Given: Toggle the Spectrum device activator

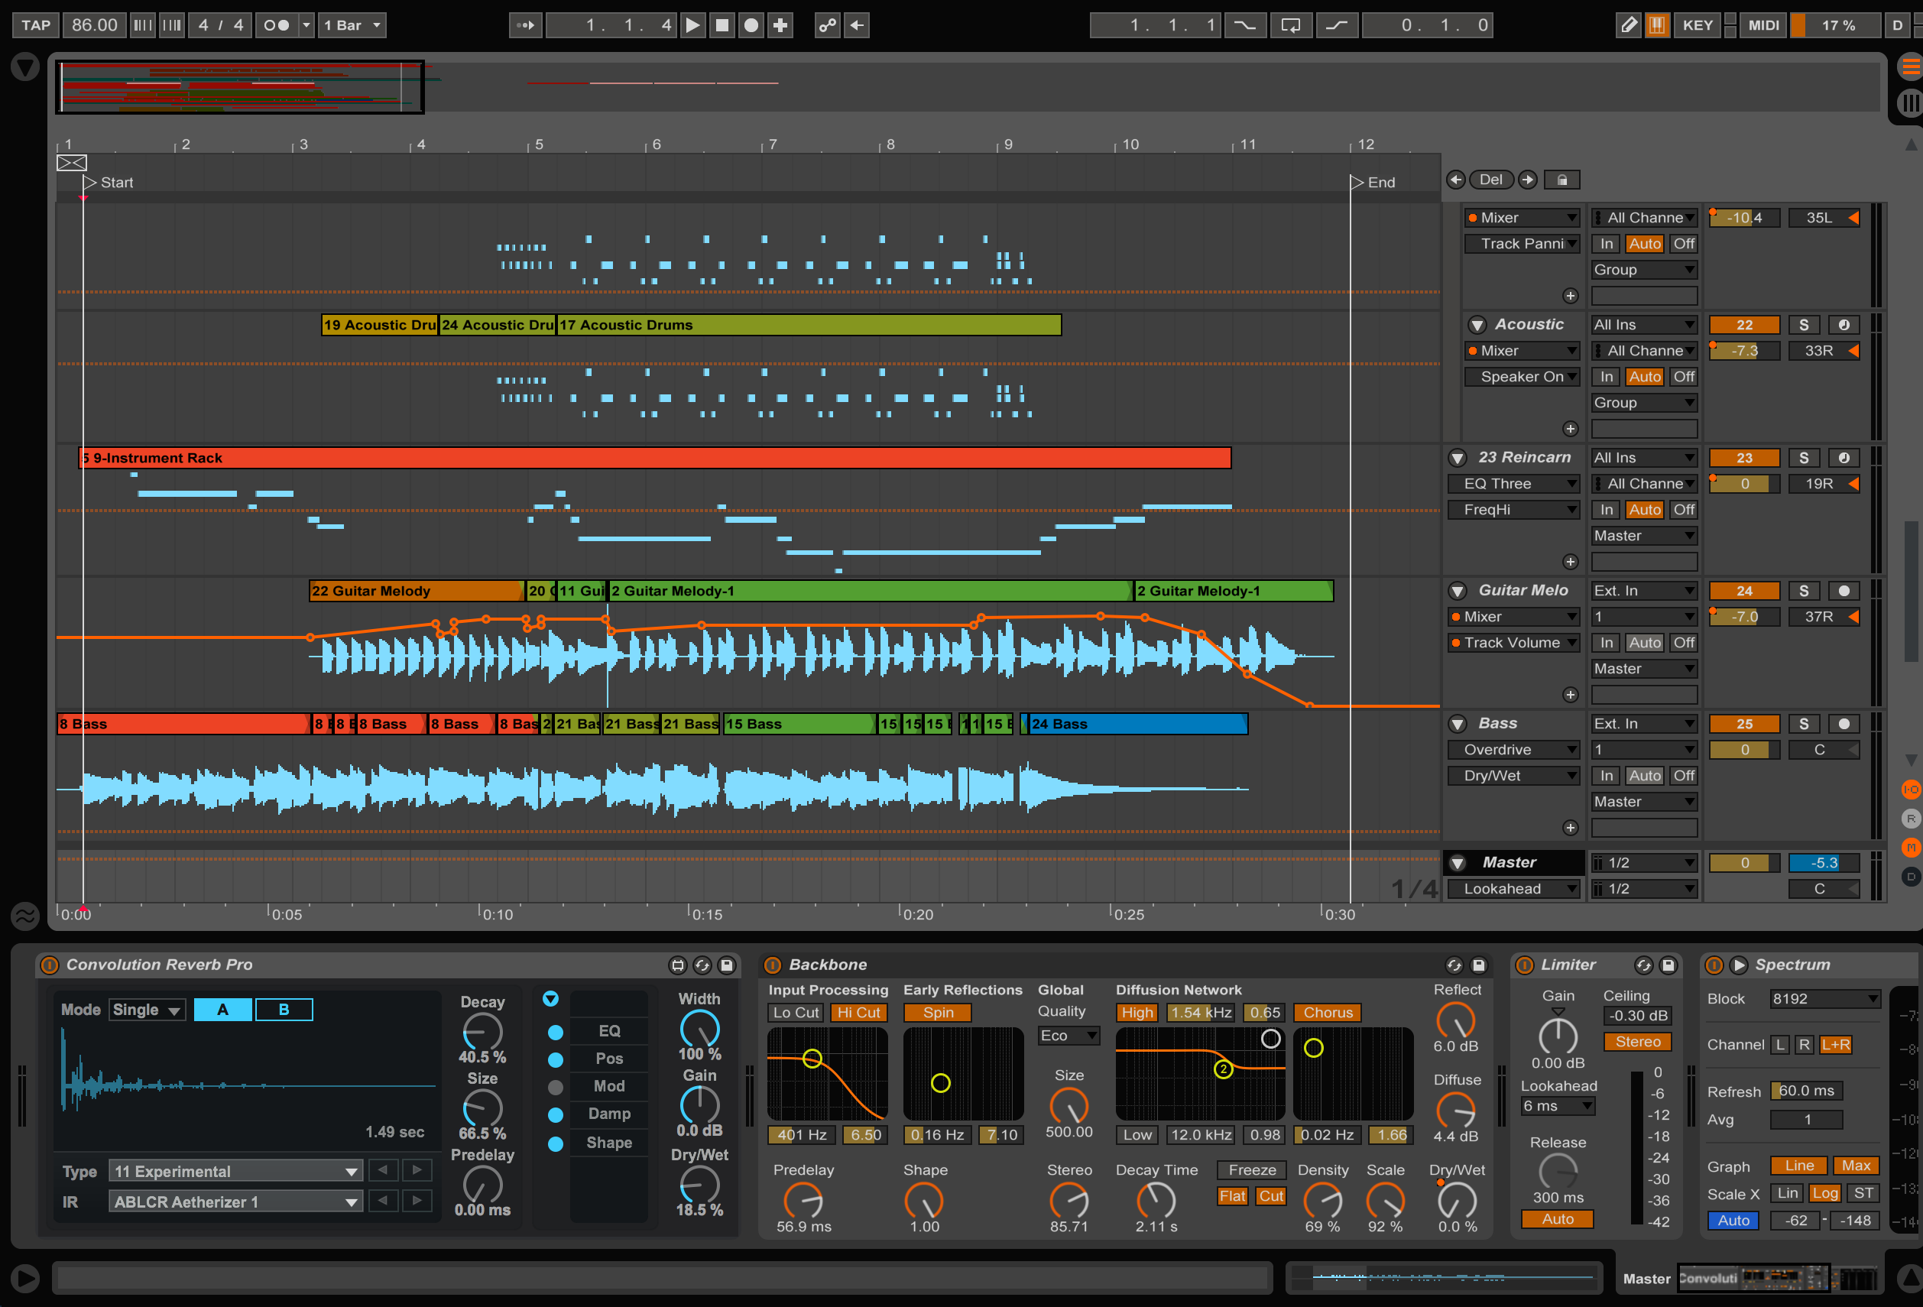Looking at the screenshot, I should [x=1714, y=965].
